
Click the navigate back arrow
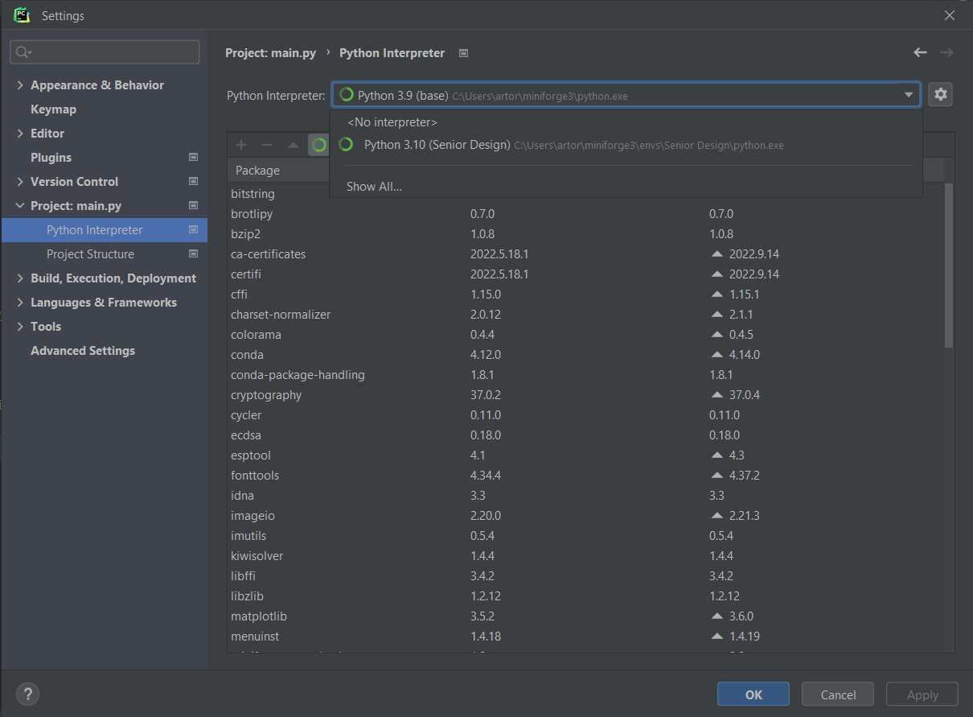tap(920, 52)
